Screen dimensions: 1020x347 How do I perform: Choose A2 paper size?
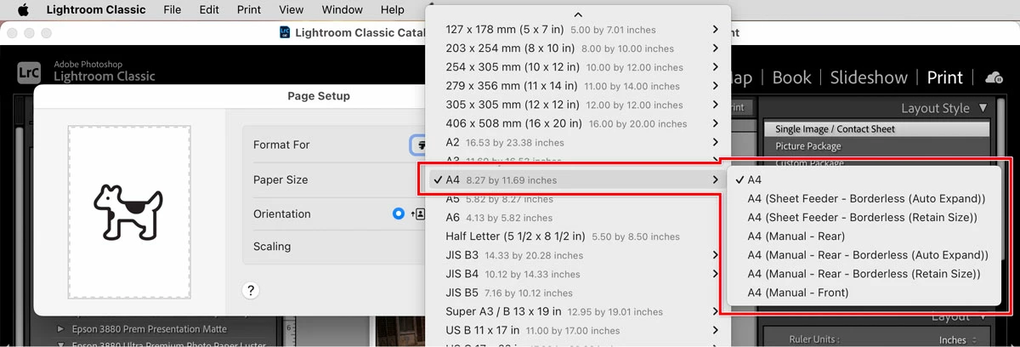[x=579, y=142]
